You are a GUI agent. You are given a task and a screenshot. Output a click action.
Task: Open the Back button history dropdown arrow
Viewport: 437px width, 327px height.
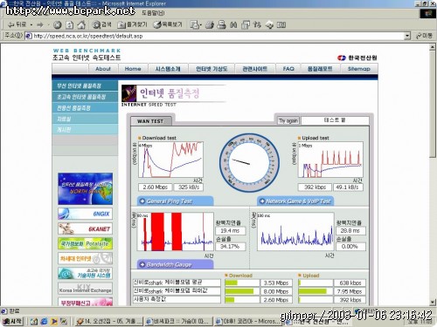click(31, 24)
